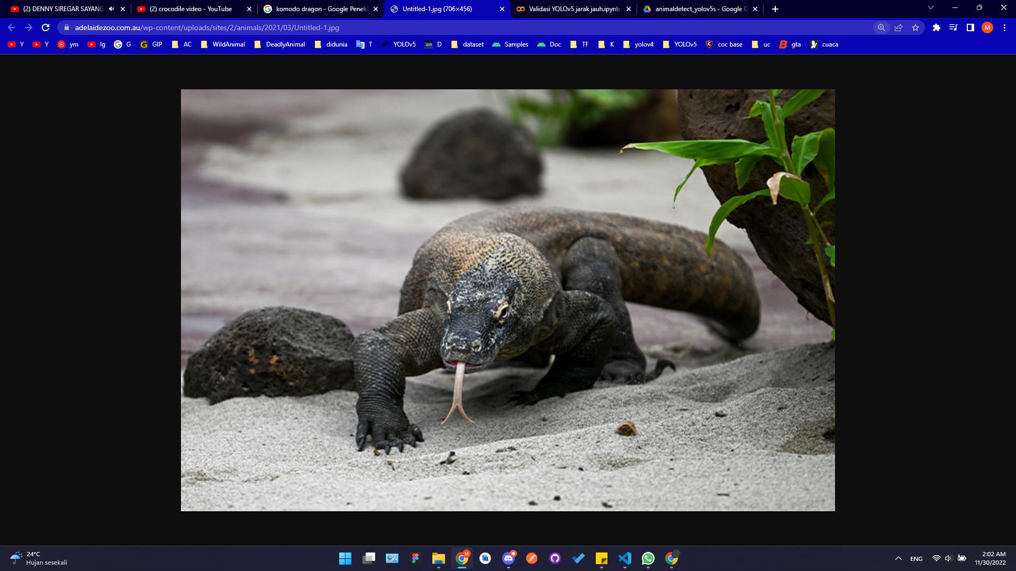Switch to Validasi YOLOv5 jarak jauh tab
The image size is (1016, 571).
[574, 9]
